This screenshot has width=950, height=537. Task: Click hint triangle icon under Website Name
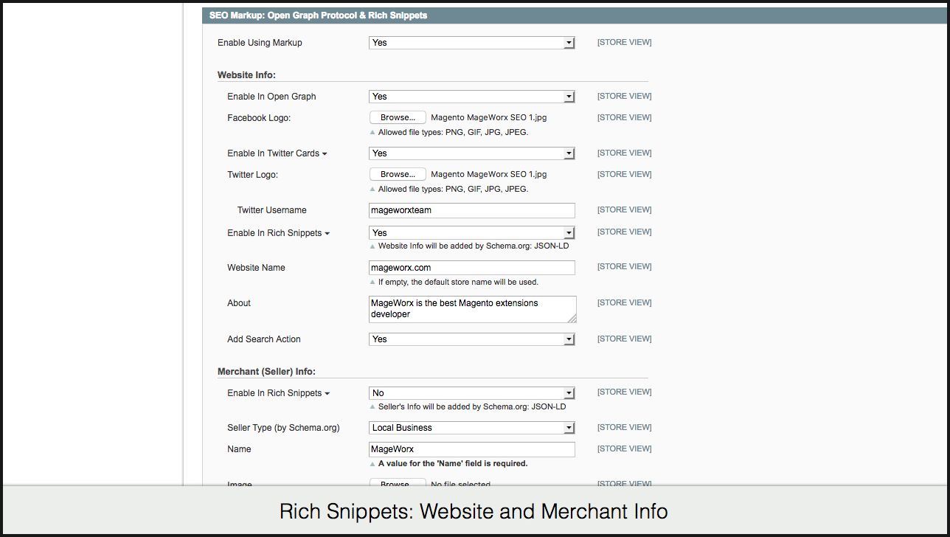pyautogui.click(x=372, y=282)
